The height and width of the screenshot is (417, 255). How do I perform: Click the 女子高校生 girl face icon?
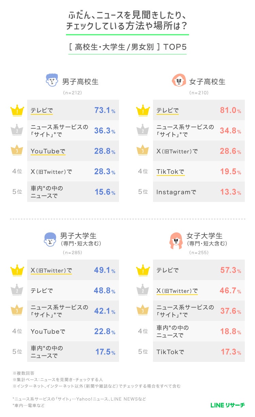tap(178, 80)
